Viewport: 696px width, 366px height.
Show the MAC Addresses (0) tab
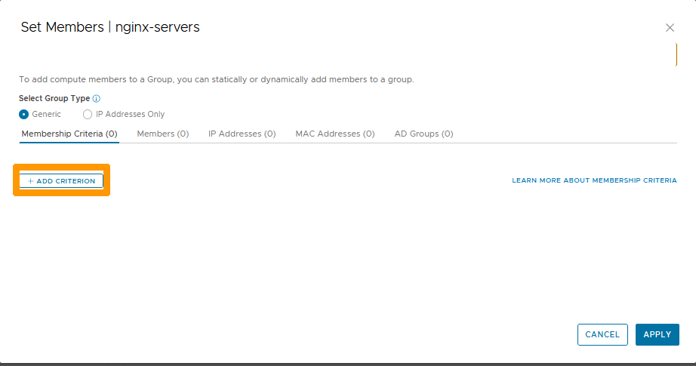click(334, 134)
